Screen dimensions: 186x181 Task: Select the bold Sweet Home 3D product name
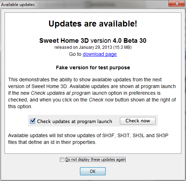click(64, 41)
